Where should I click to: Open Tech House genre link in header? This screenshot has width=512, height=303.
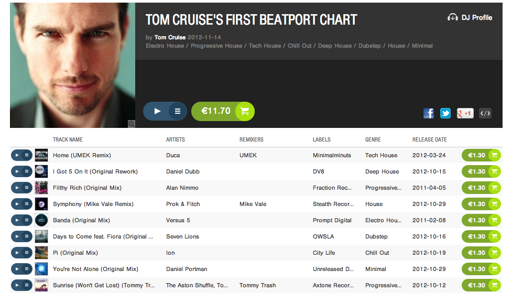pos(265,46)
